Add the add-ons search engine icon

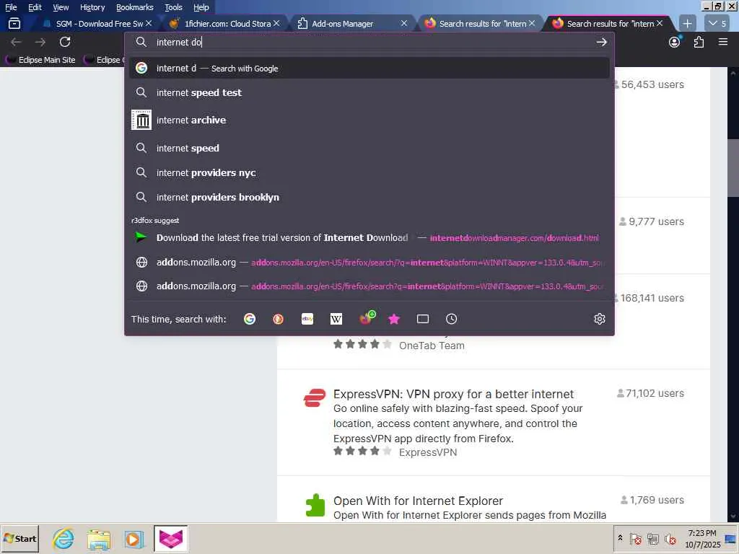[x=367, y=318]
